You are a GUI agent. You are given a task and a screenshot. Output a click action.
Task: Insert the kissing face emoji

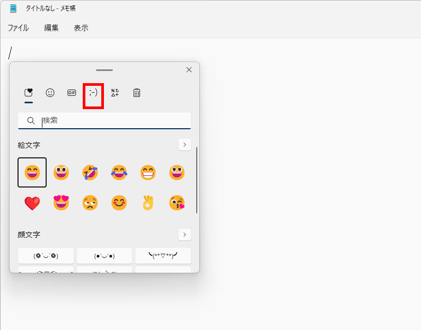tap(177, 203)
